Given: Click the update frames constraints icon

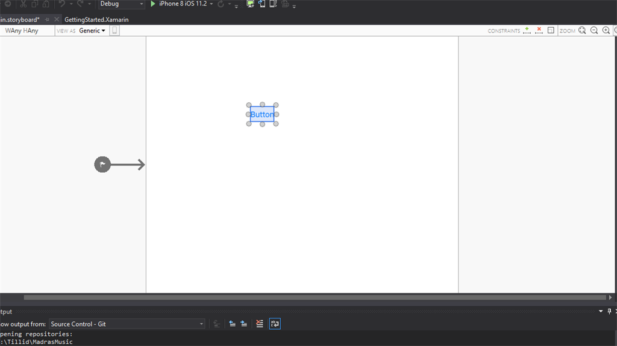Looking at the screenshot, I should tap(551, 31).
